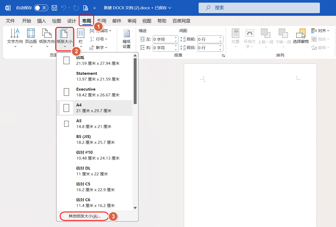Select the A4 paper size
This screenshot has height=227, width=336.
tap(94, 108)
